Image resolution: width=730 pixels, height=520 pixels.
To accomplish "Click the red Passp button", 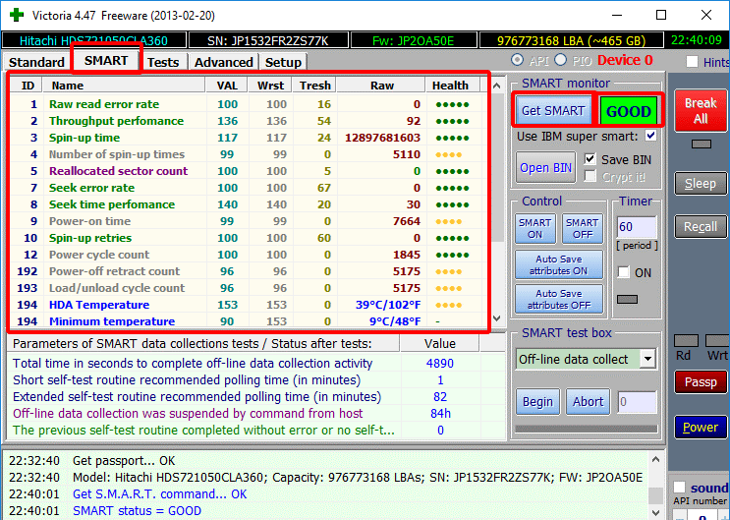I will pyautogui.click(x=701, y=382).
